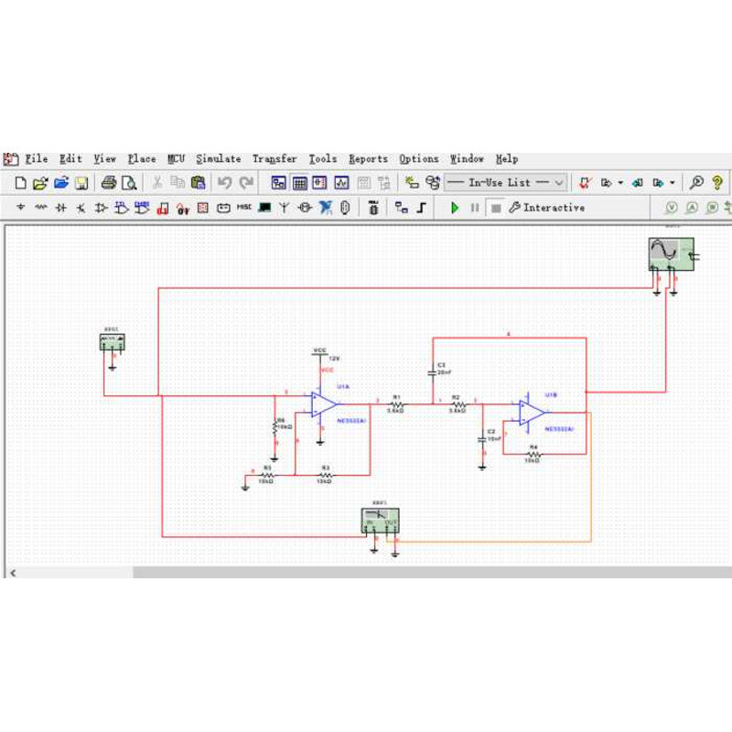Viewport: 732px width, 732px height.
Task: Open Interactive analysis settings
Action: click(x=546, y=208)
